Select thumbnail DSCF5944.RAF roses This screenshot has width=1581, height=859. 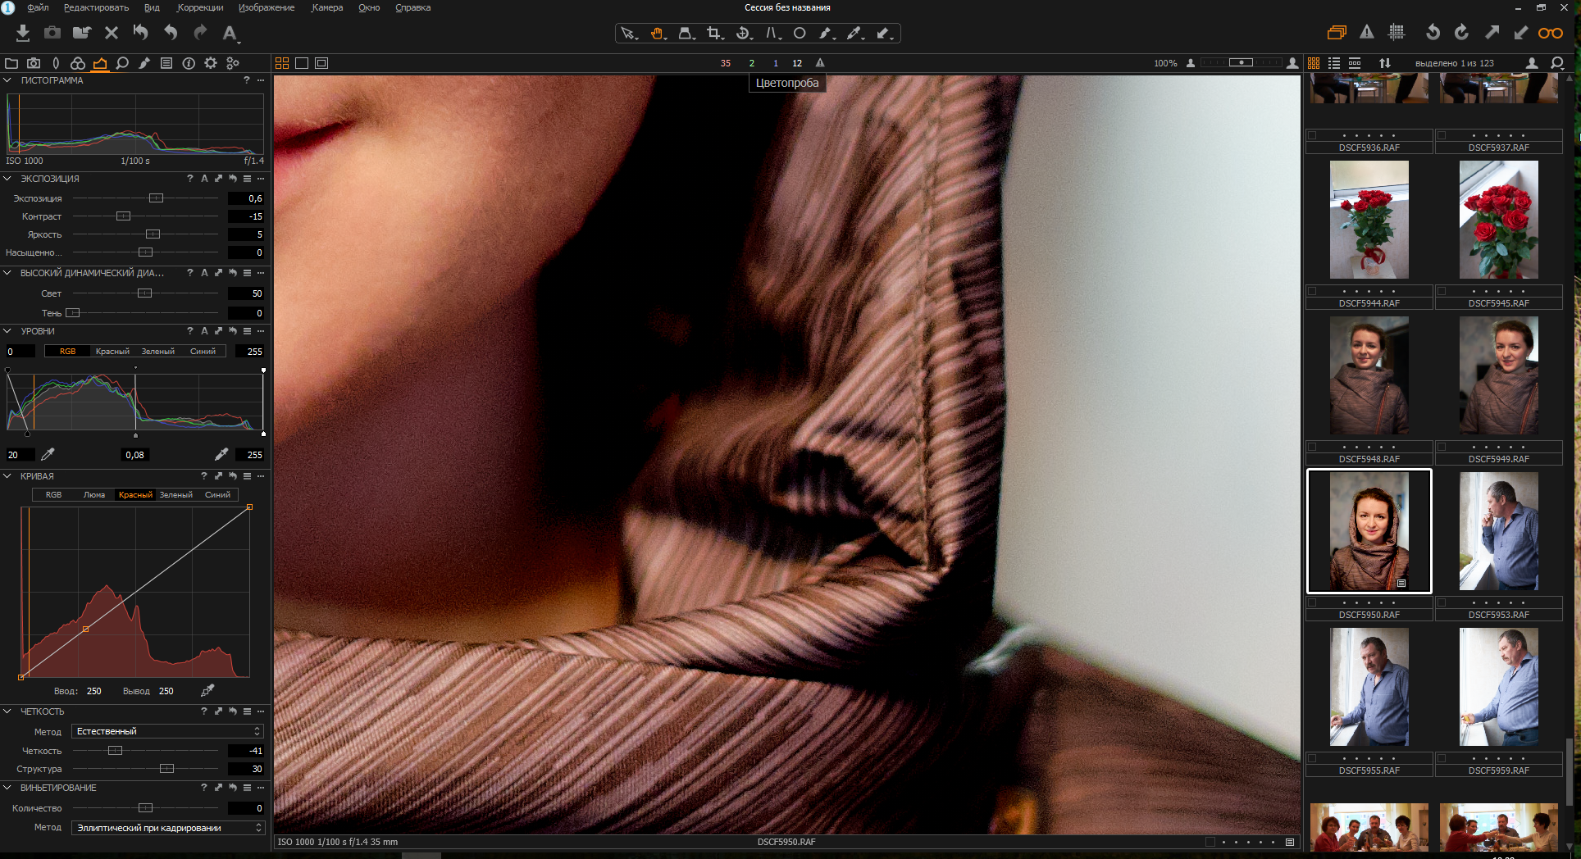coord(1369,220)
